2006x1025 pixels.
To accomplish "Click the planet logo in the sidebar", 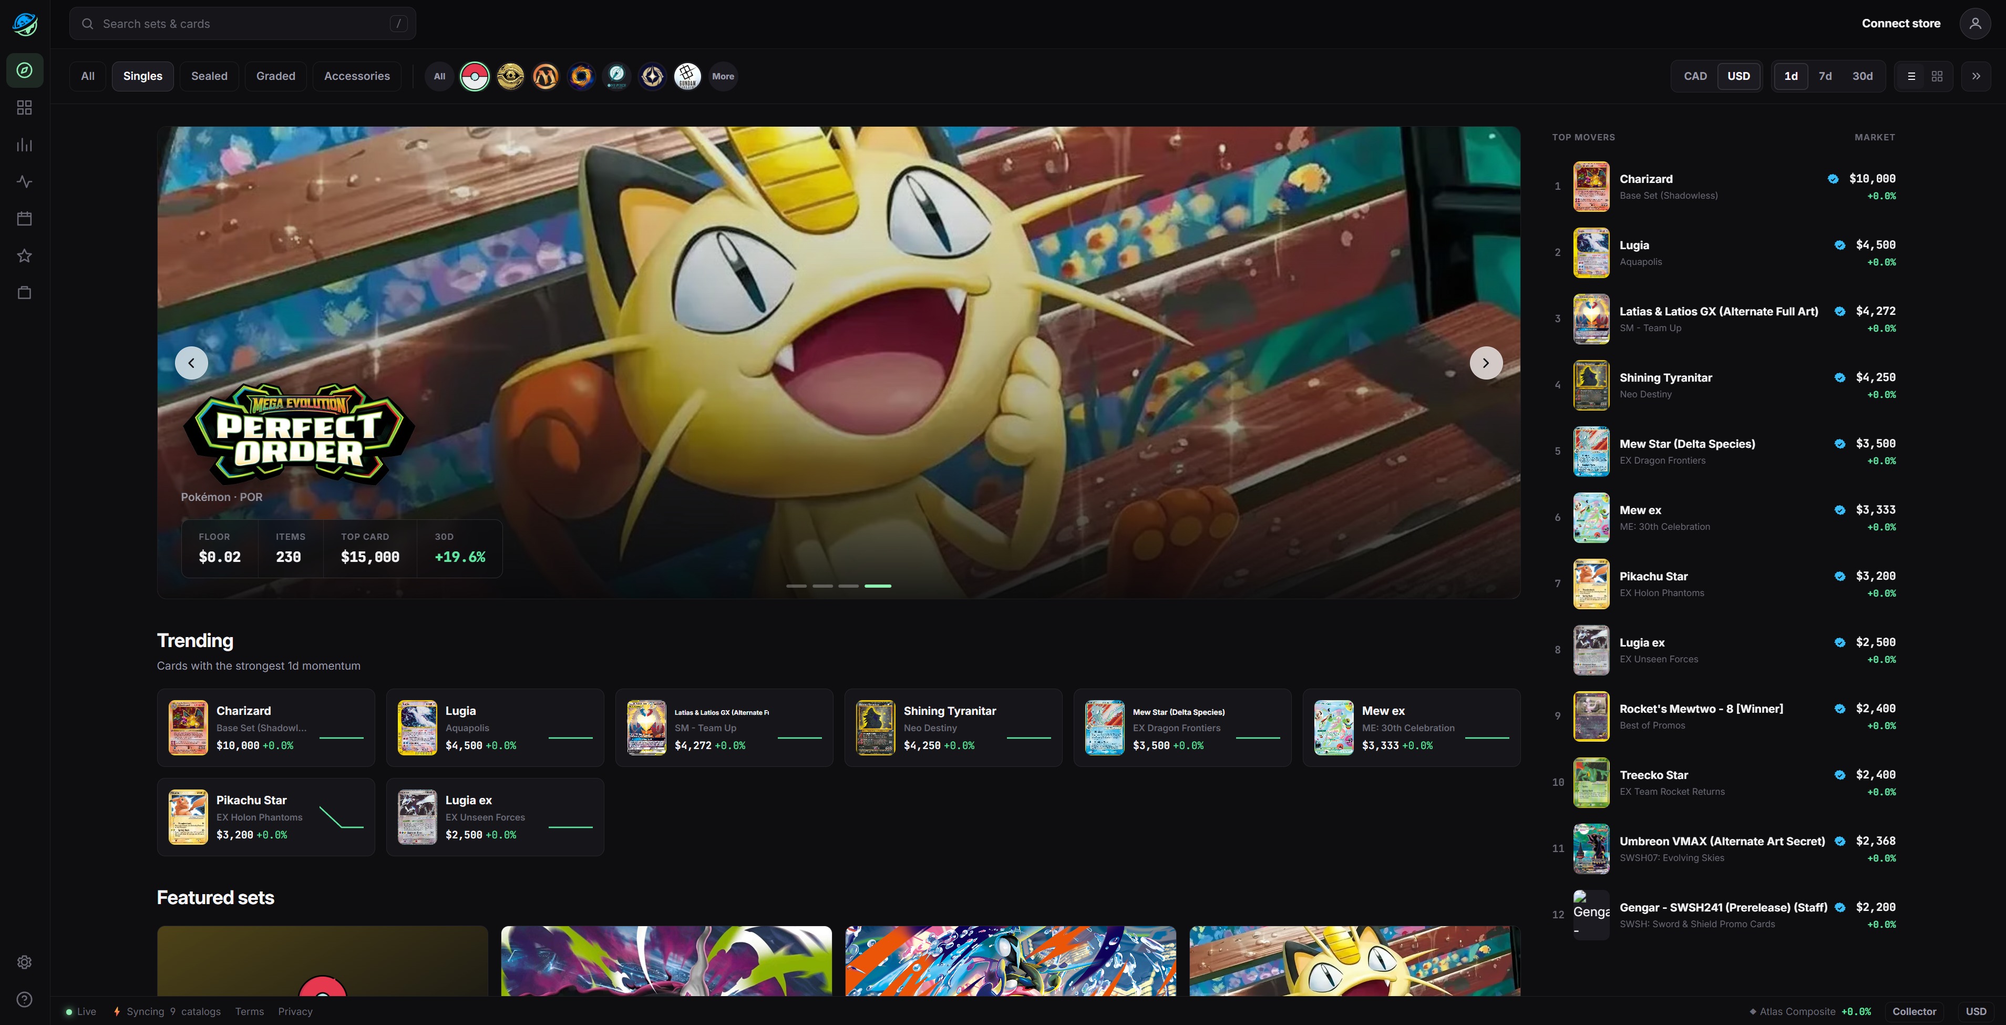I will [x=25, y=24].
